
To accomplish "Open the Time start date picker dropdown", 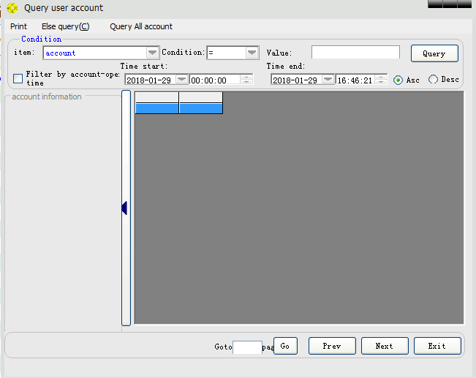I will (182, 79).
